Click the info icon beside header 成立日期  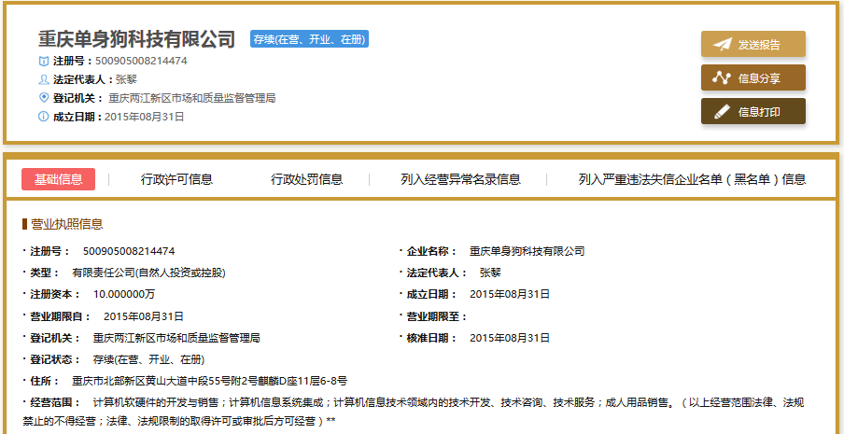coord(43,117)
